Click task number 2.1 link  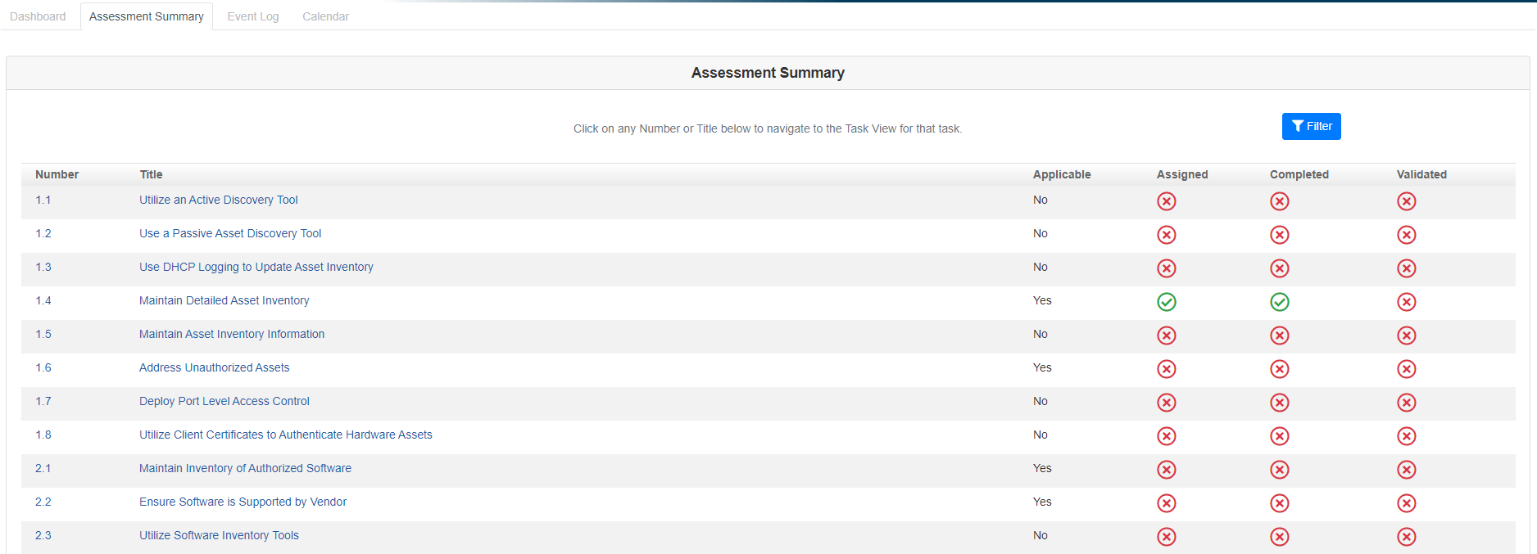click(x=43, y=468)
